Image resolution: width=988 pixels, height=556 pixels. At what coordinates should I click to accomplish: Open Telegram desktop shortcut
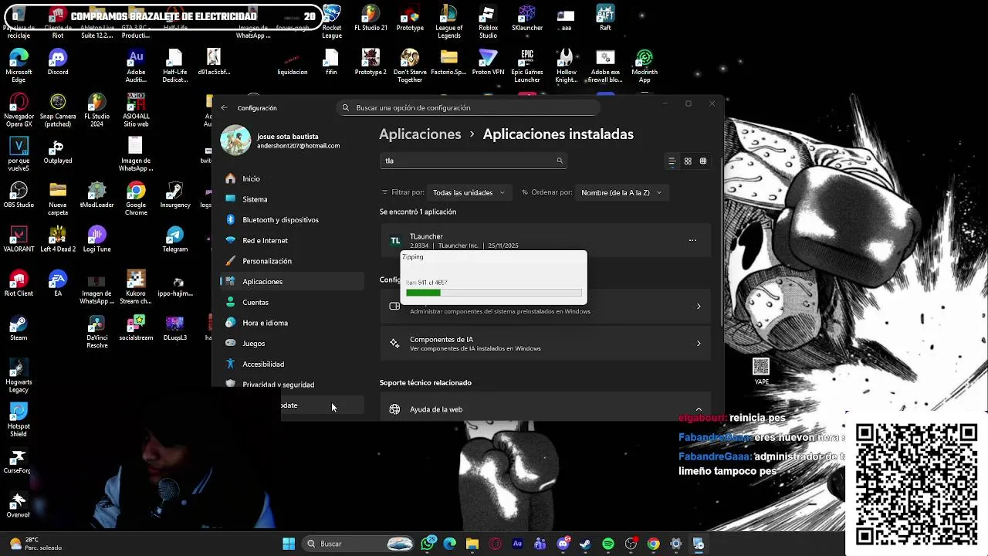(x=175, y=239)
